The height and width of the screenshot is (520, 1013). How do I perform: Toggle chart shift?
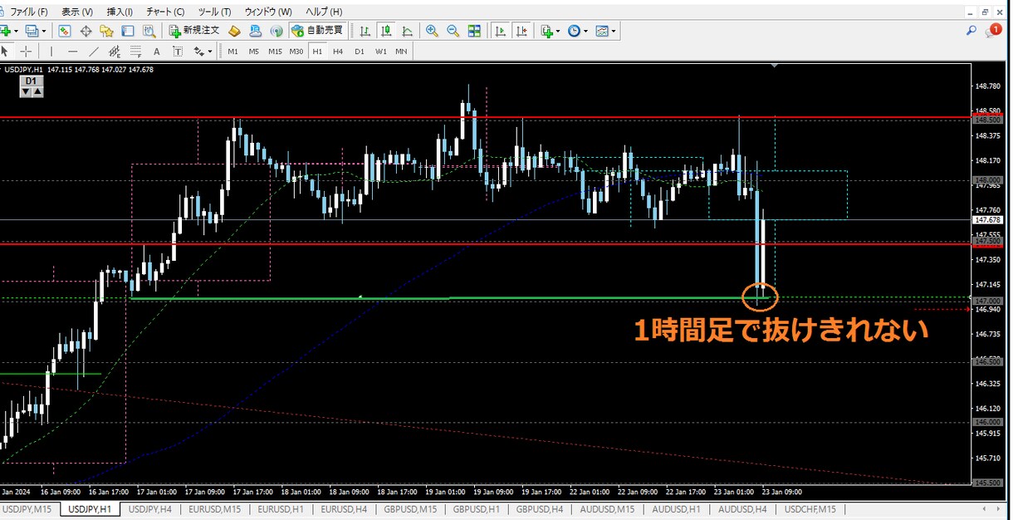pos(521,31)
